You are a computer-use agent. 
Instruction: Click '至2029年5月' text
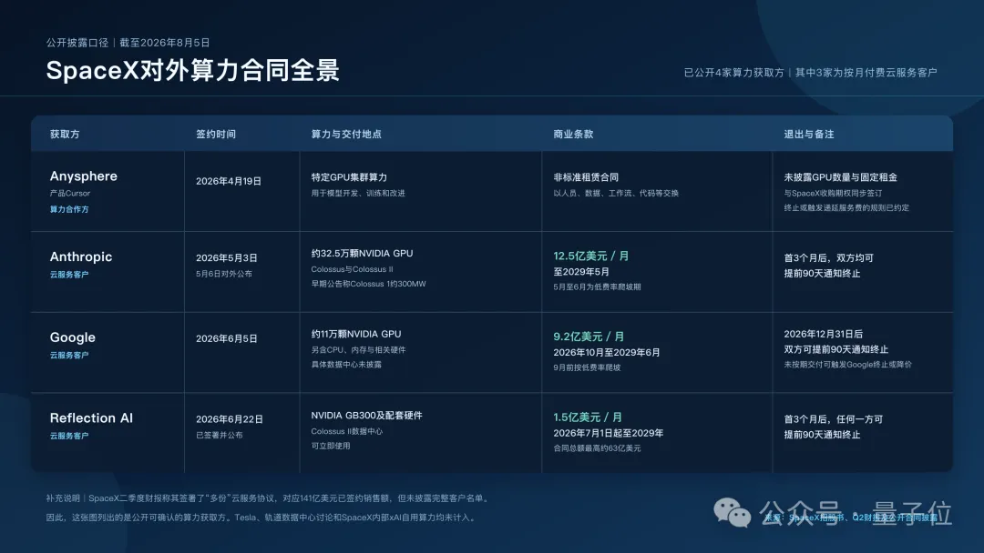pos(581,272)
